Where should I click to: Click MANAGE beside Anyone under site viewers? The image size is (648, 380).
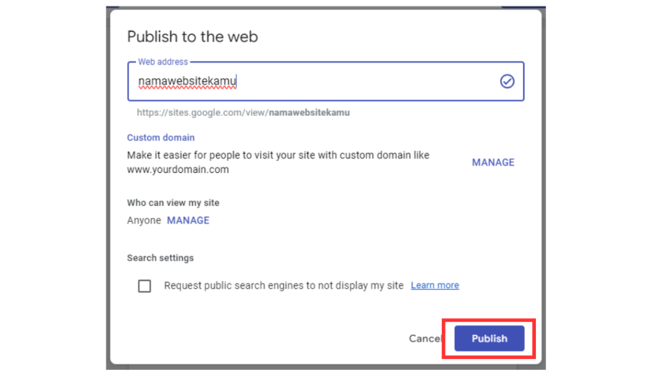point(188,220)
